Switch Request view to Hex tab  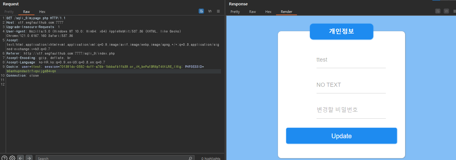42,12
